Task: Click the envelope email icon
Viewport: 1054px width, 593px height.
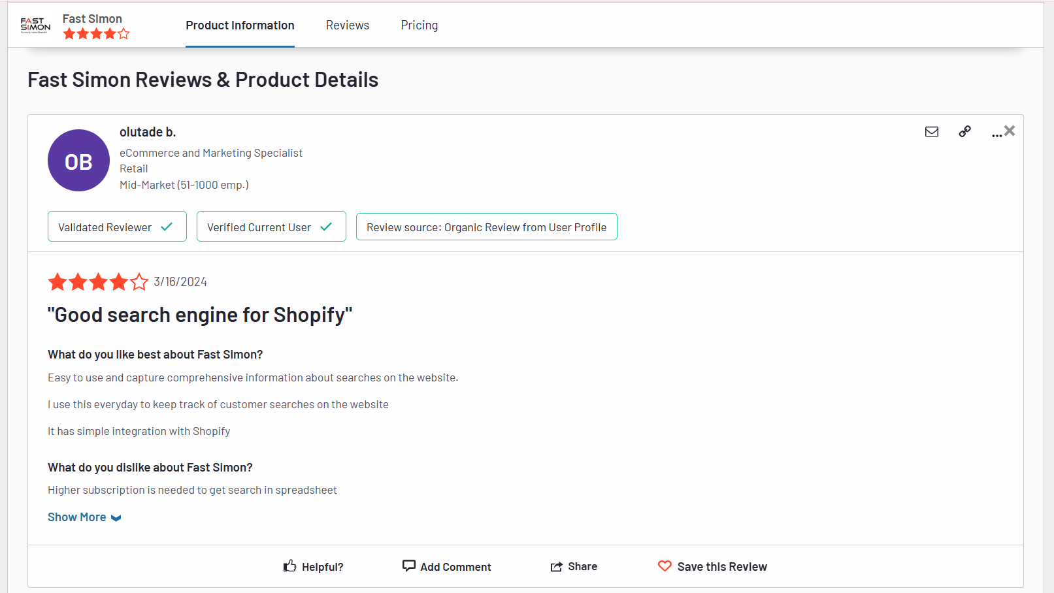Action: pyautogui.click(x=932, y=132)
